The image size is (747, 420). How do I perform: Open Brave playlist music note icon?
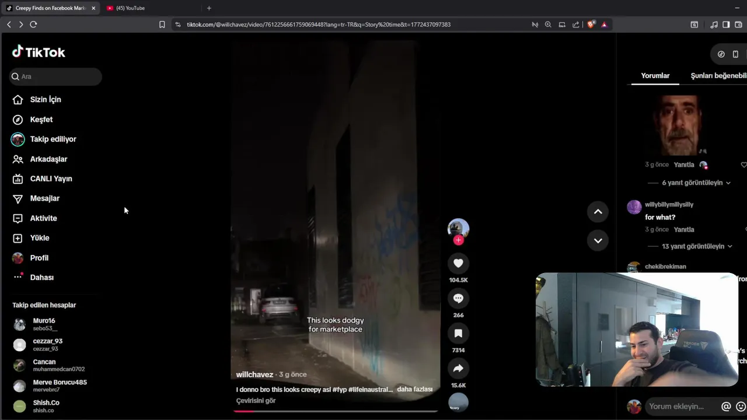click(714, 24)
